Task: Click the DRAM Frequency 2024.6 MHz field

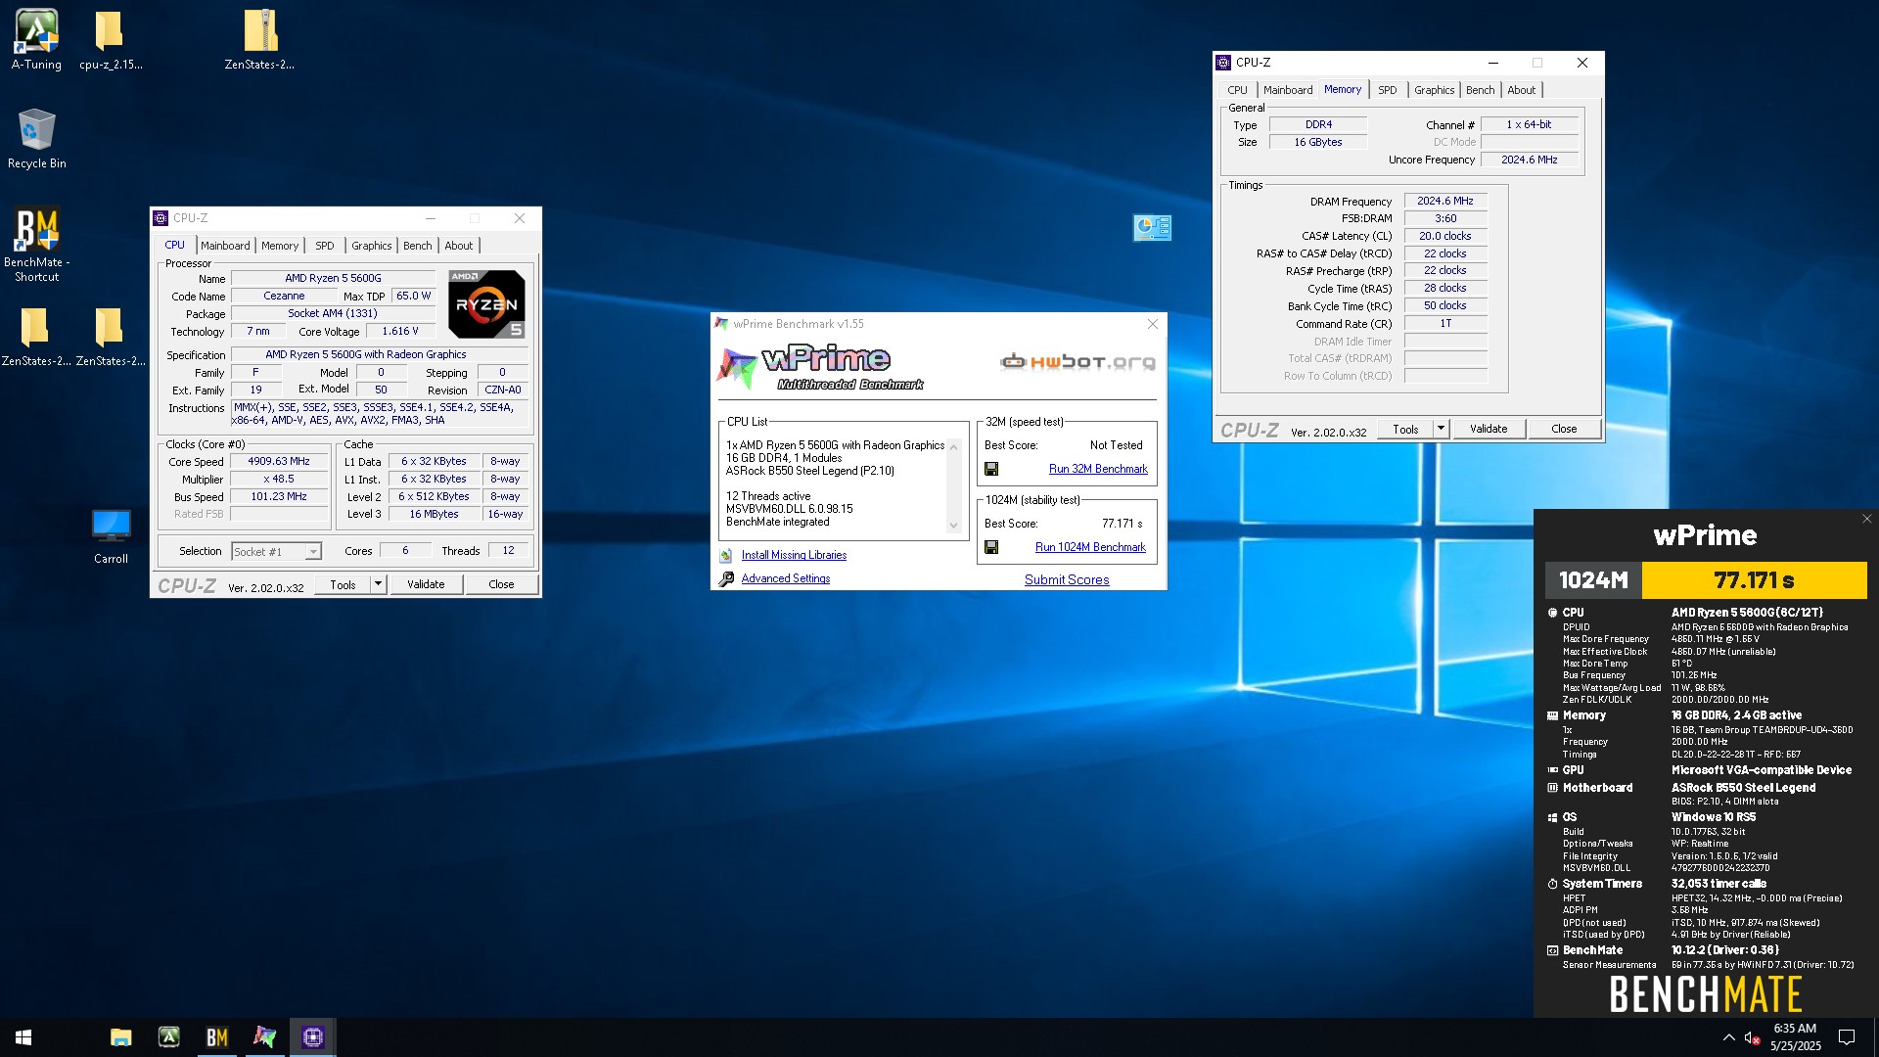Action: 1445,201
